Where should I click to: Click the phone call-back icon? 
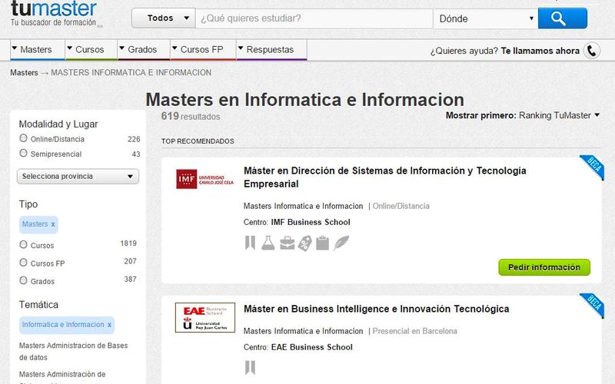click(x=591, y=51)
